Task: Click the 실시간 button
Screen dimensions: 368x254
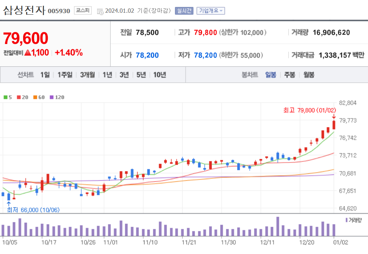Action: coord(184,11)
